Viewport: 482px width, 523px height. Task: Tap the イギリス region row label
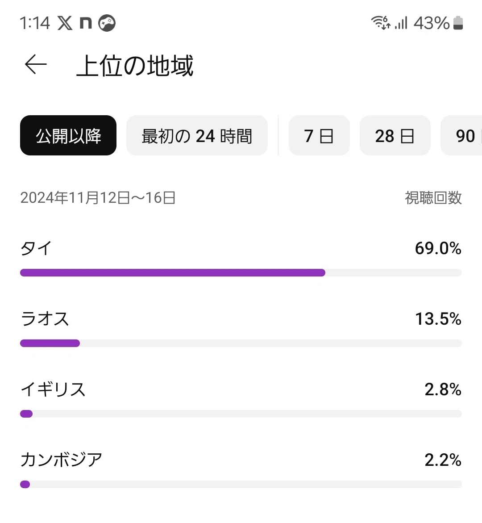pos(53,389)
